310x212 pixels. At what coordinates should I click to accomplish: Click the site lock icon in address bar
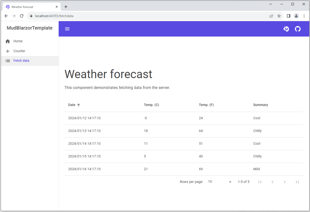point(31,16)
